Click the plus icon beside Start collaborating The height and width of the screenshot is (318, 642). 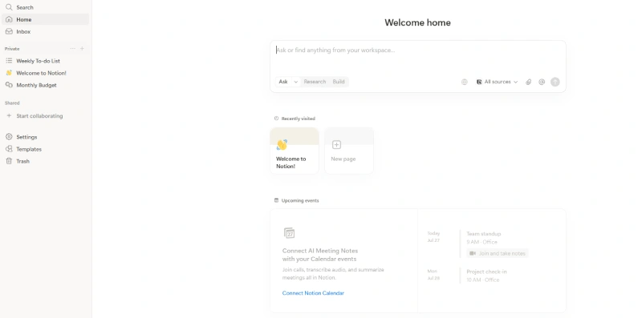tap(9, 115)
